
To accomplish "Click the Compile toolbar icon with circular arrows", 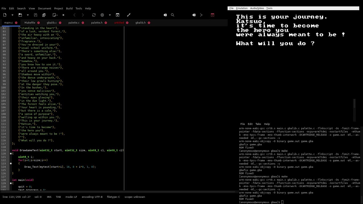I will 94,15.
